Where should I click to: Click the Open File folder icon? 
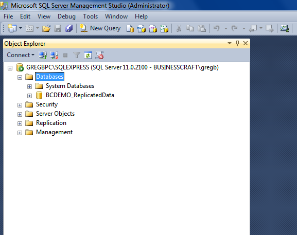pyautogui.click(x=46, y=29)
